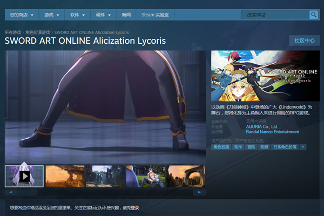Image resolution: width=324 pixels, height=216 pixels.
Task: Click the right scroll arrow under thumbnails
Action: click(x=199, y=192)
